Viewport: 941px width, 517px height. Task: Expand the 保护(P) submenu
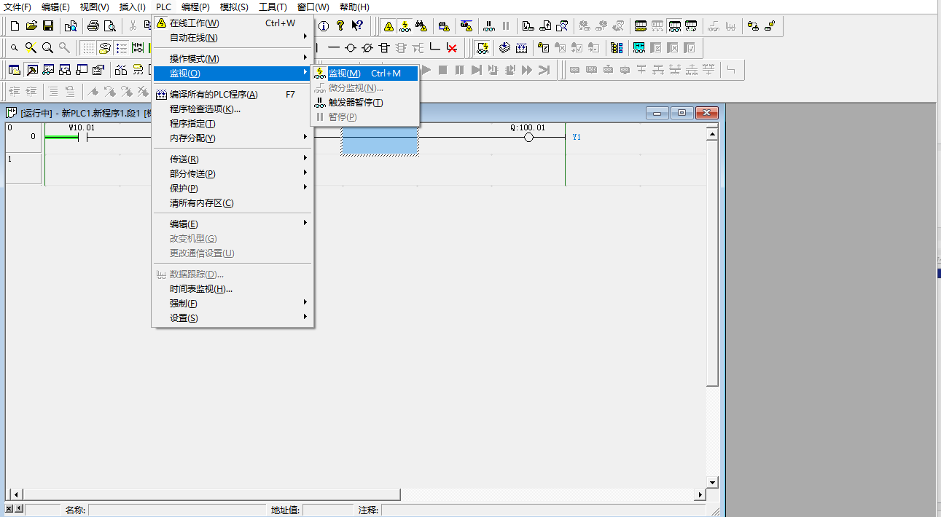tap(233, 189)
